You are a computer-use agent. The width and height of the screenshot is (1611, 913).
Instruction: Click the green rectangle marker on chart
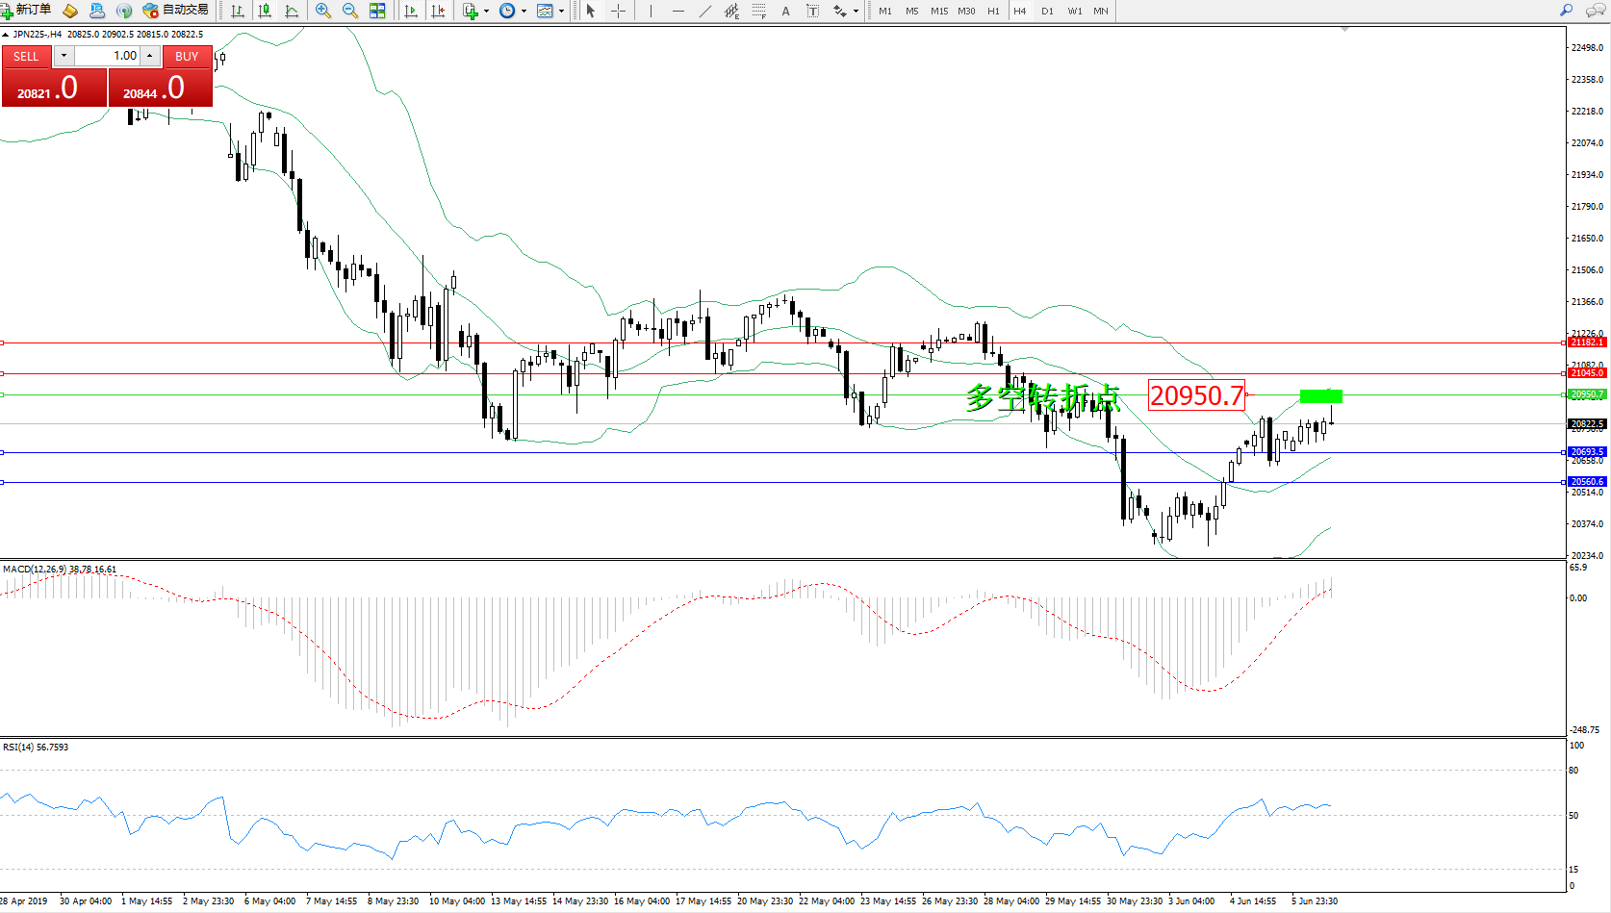click(1320, 396)
